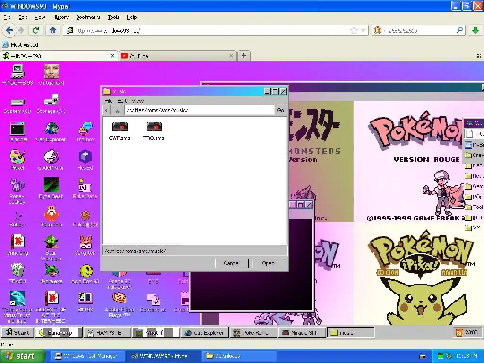Viewport: 484px width, 363px height.
Task: Open the File menu in music window
Action: point(109,101)
